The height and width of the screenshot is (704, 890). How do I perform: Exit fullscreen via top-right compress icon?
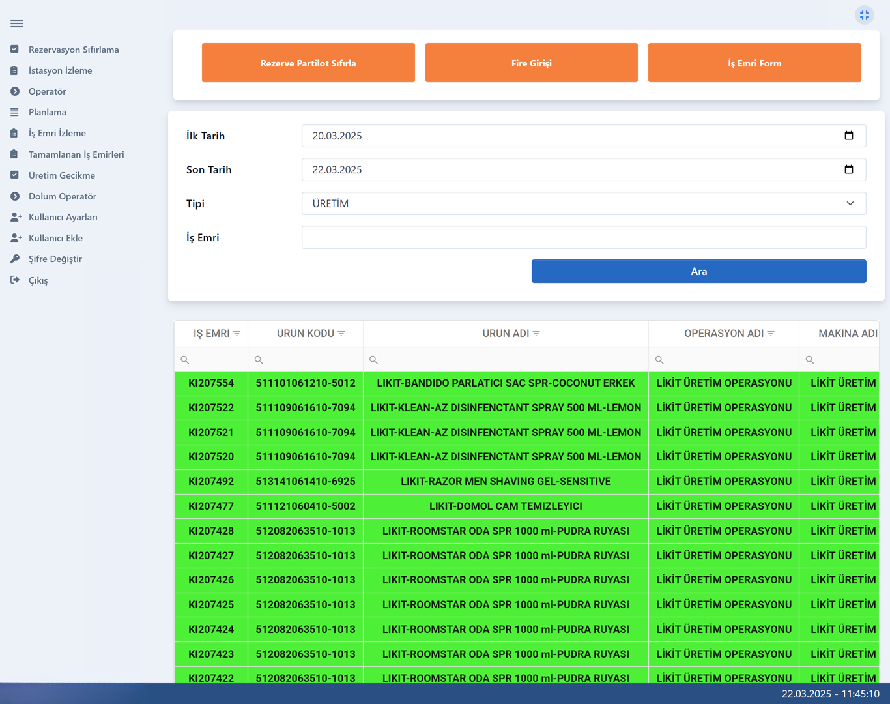865,15
